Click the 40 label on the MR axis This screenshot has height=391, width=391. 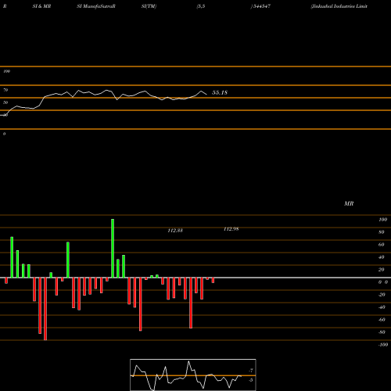click(382, 257)
